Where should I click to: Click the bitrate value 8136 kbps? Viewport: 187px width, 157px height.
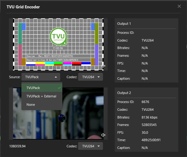tap(149, 117)
